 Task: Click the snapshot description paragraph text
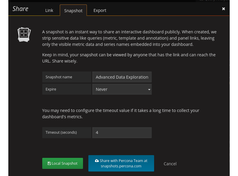tap(129, 38)
